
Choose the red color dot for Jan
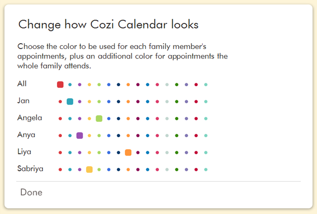(60, 102)
